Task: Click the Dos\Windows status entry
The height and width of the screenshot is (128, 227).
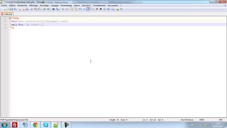Action: (x=187, y=120)
